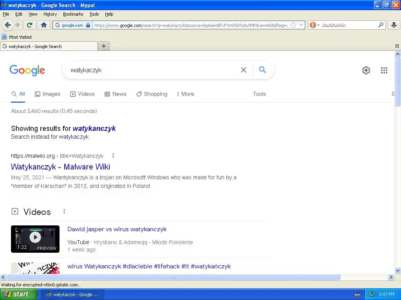Viewport: 401px width, 300px height.
Task: Open Dawid jasper vs wirus watykanczyk video
Action: click(x=117, y=229)
